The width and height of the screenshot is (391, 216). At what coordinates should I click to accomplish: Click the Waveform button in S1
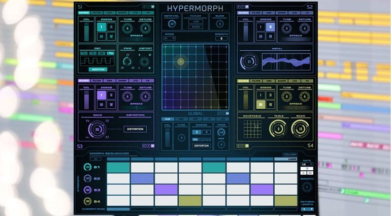[98, 70]
